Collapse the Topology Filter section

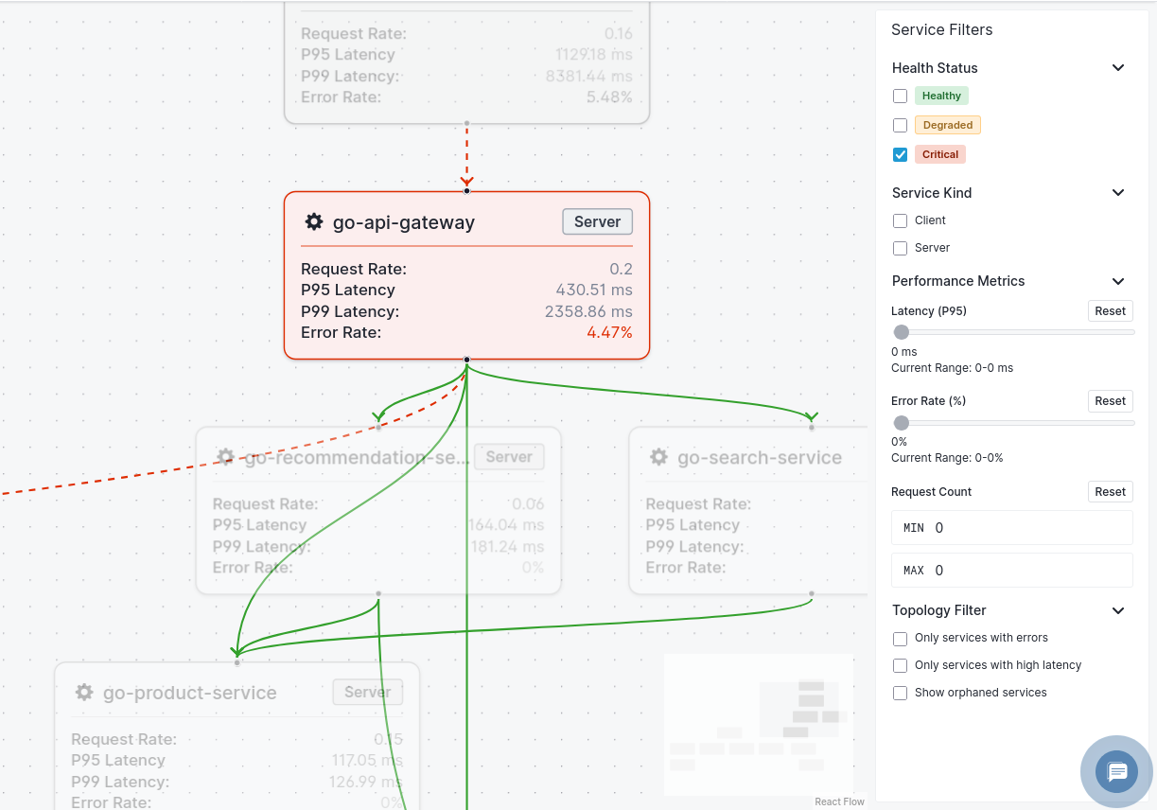coord(1118,610)
